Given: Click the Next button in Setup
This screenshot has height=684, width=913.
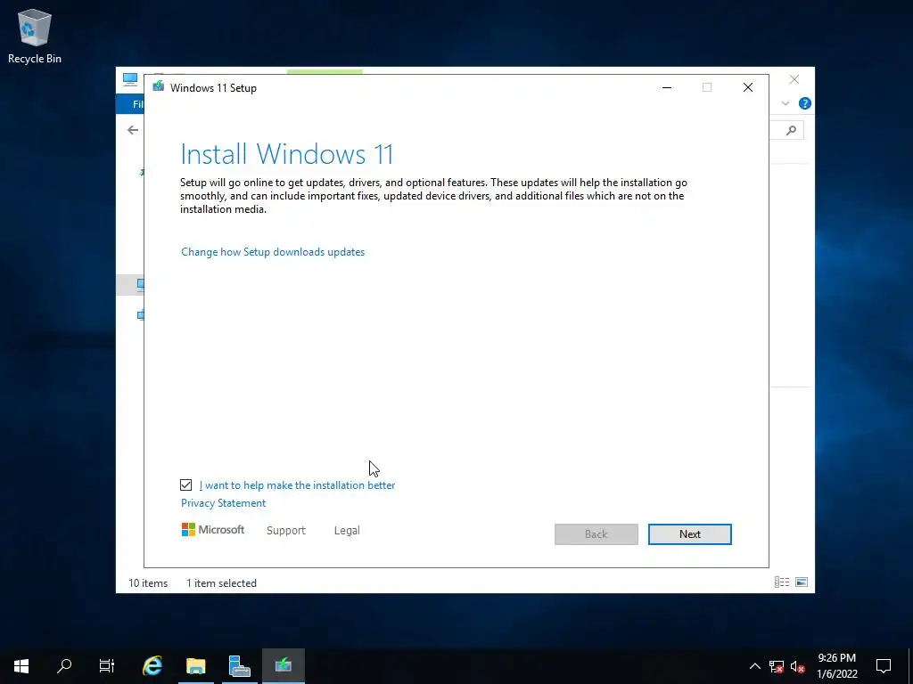Looking at the screenshot, I should (x=689, y=534).
